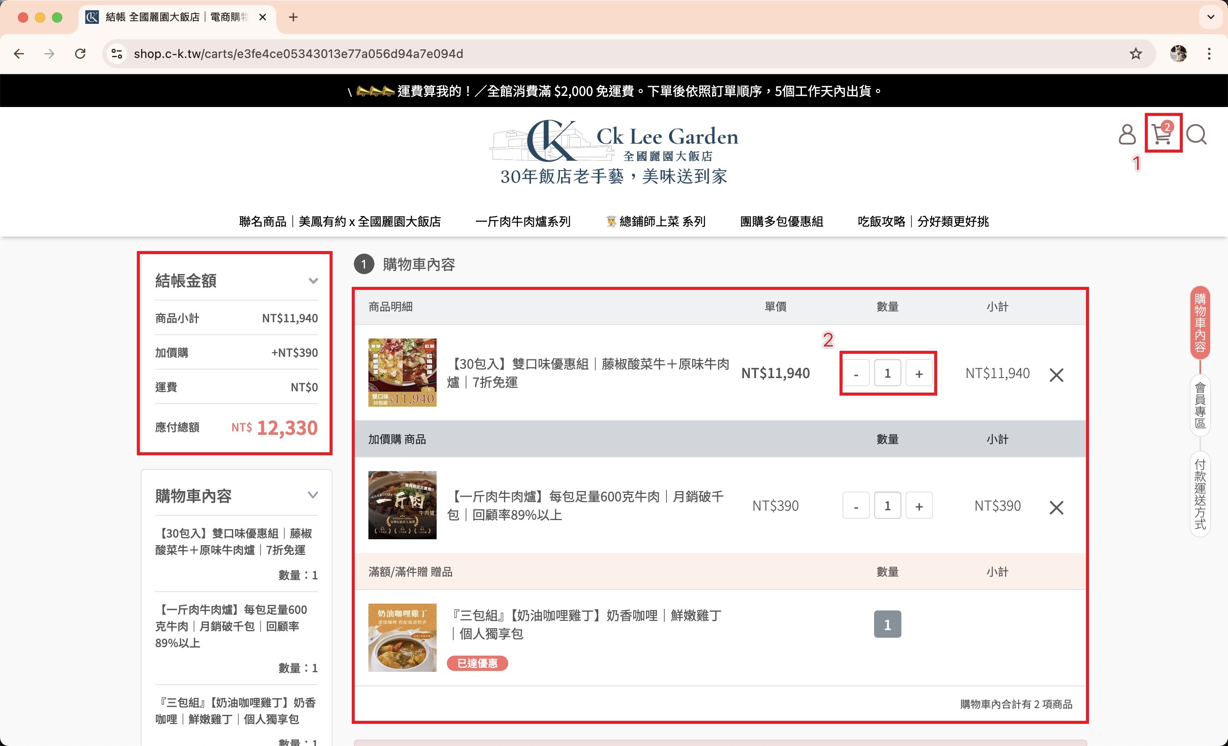Screen dimensions: 1228x746
Task: Increase quantity of 一斤肉牛肉爐 add-on
Action: point(919,506)
